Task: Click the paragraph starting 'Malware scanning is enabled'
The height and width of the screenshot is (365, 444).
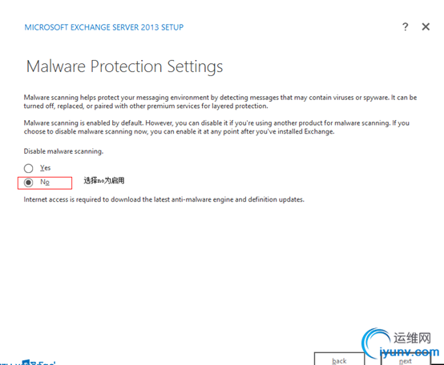Action: pyautogui.click(x=216, y=127)
